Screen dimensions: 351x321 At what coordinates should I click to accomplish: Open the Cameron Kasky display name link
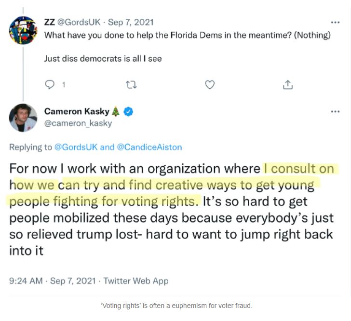[x=77, y=111]
